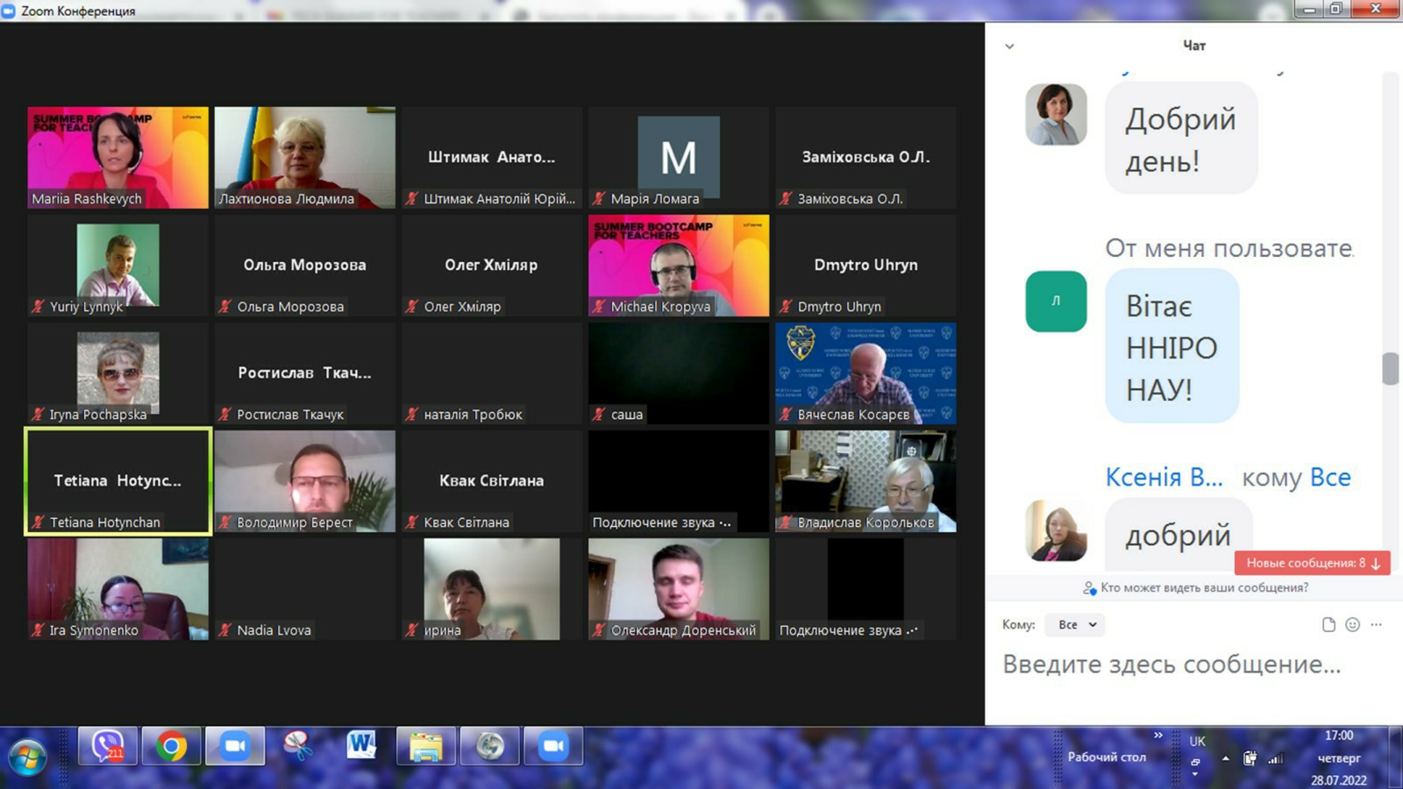Open the emoji picker in chat
The width and height of the screenshot is (1403, 789).
tap(1352, 625)
